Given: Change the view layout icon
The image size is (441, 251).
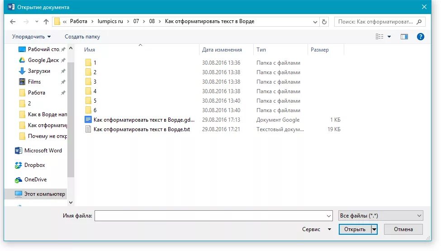Looking at the screenshot, I should (x=379, y=37).
